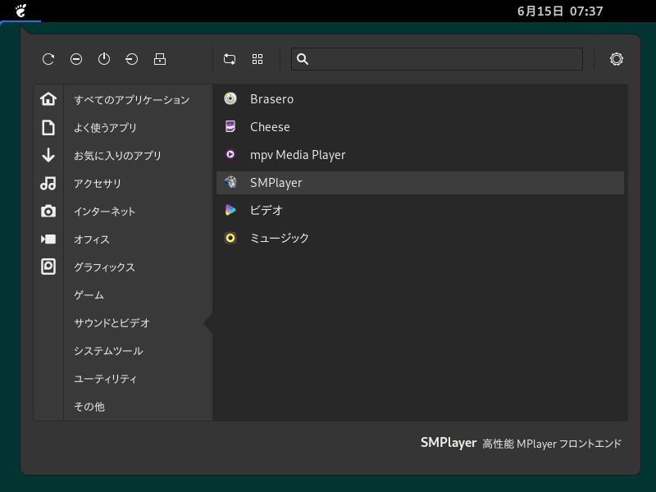The image size is (656, 492).
Task: Click the GNOME foot menu button
Action: [20, 11]
